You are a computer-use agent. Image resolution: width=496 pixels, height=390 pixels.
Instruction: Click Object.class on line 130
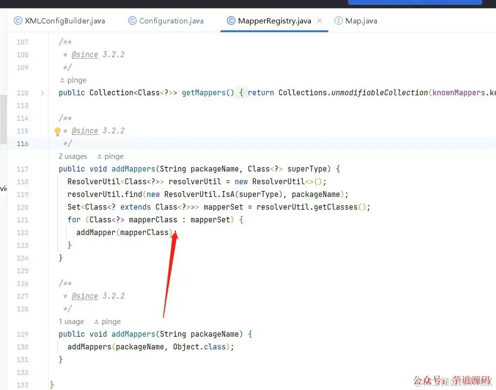[199, 347]
